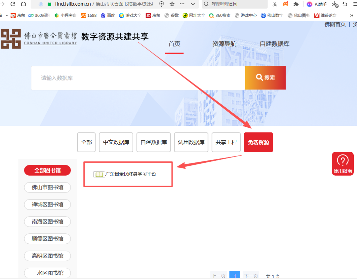Screen dimensions: 357x279
Task: Click the orange 搜索 search button
Action: [265, 78]
